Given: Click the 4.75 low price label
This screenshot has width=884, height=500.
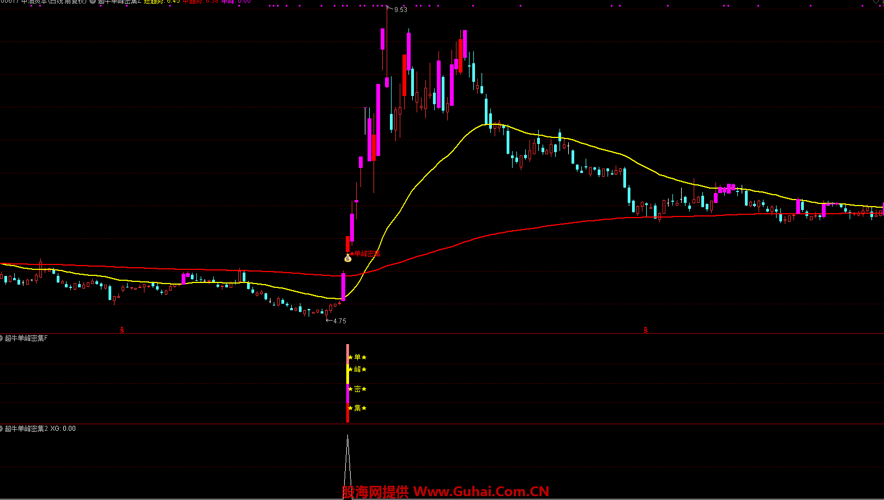Looking at the screenshot, I should 340,321.
